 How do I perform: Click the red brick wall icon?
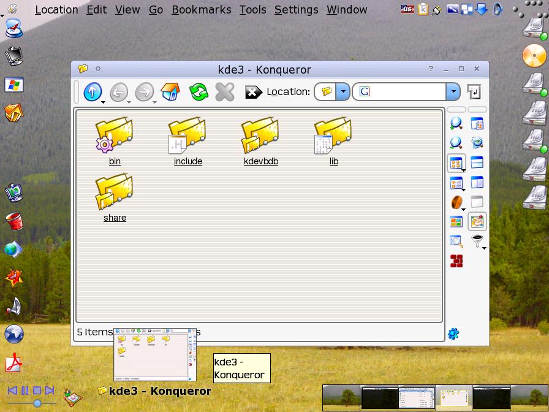click(x=456, y=261)
